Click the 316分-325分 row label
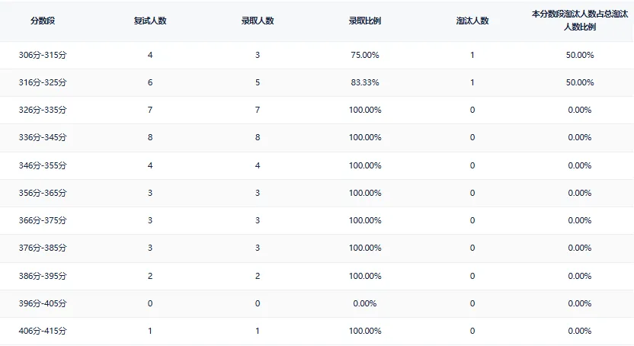The height and width of the screenshot is (346, 634). pyautogui.click(x=43, y=82)
